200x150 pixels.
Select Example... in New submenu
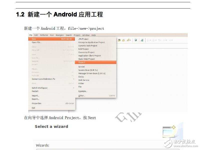point(83,91)
